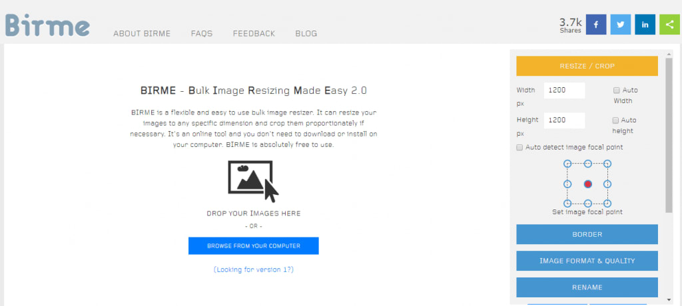
Task: Click the Drop Your Images Here text
Action: [254, 214]
